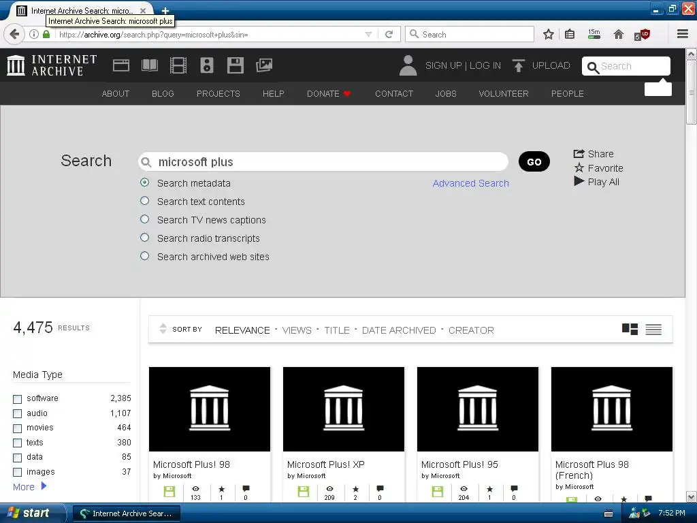Open the Web collection icon in Archive header
The width and height of the screenshot is (697, 523).
tap(121, 65)
